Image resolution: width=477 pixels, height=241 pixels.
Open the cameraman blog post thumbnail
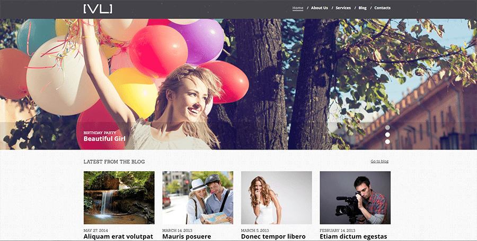[x=355, y=197]
